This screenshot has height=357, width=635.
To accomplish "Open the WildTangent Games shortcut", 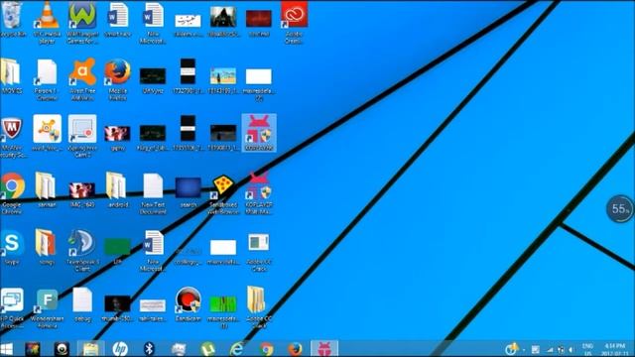I will coord(82,21).
